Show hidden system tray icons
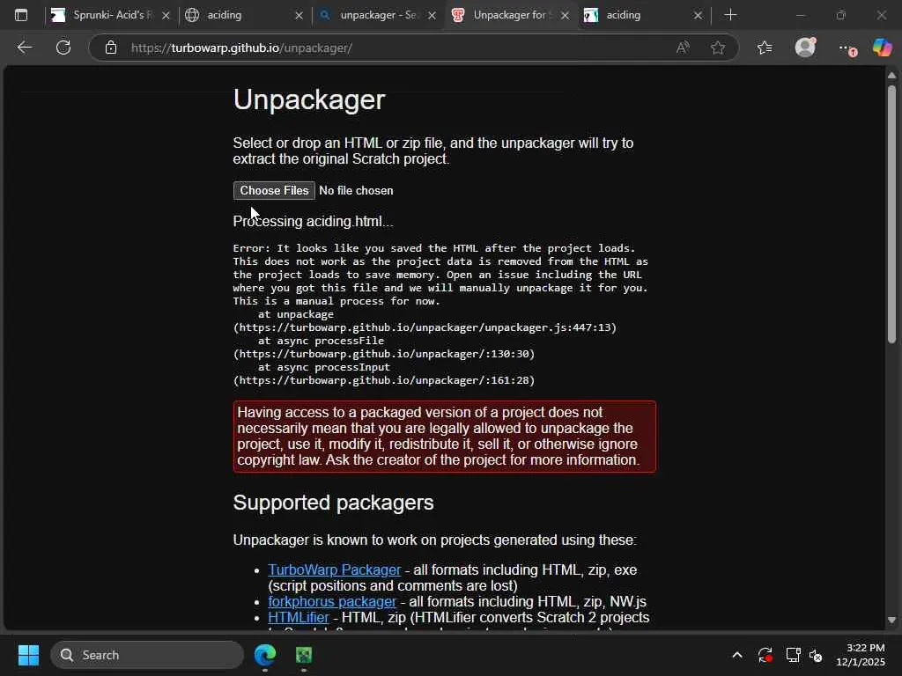Image resolution: width=902 pixels, height=676 pixels. tap(737, 655)
